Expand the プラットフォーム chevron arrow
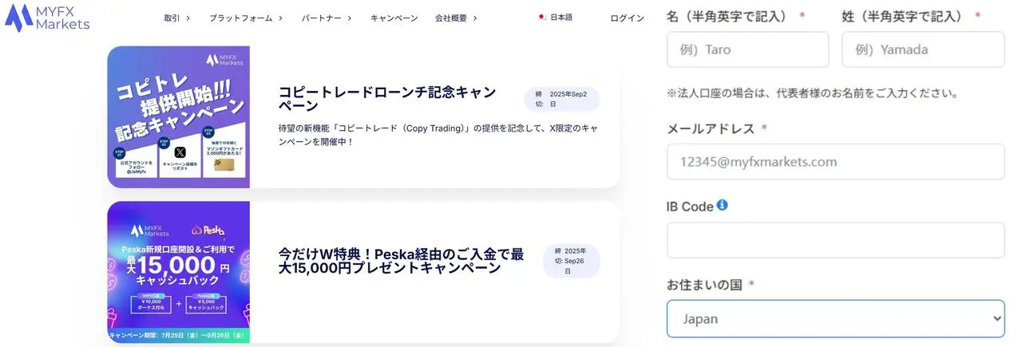This screenshot has height=347, width=1022. click(x=281, y=18)
